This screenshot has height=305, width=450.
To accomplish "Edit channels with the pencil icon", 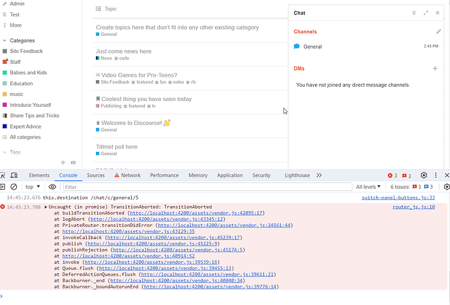I will point(438,31).
